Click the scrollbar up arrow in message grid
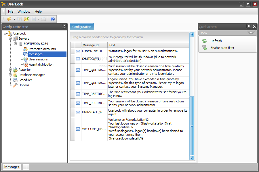The image size is (259, 172). [x=192, y=35]
